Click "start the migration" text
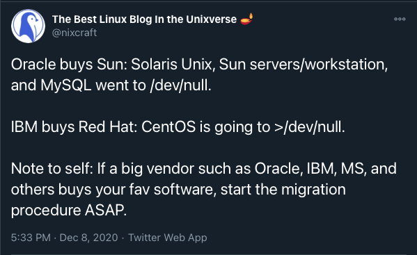The image size is (417, 255). coord(283,190)
